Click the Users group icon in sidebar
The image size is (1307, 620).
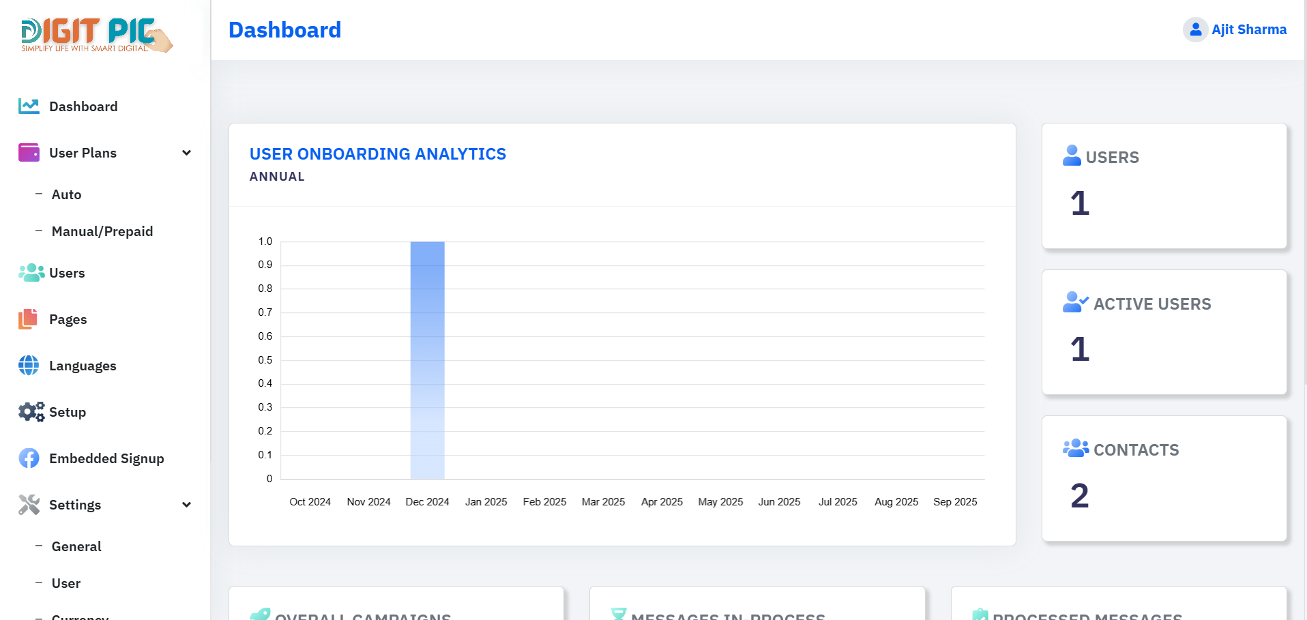point(31,273)
